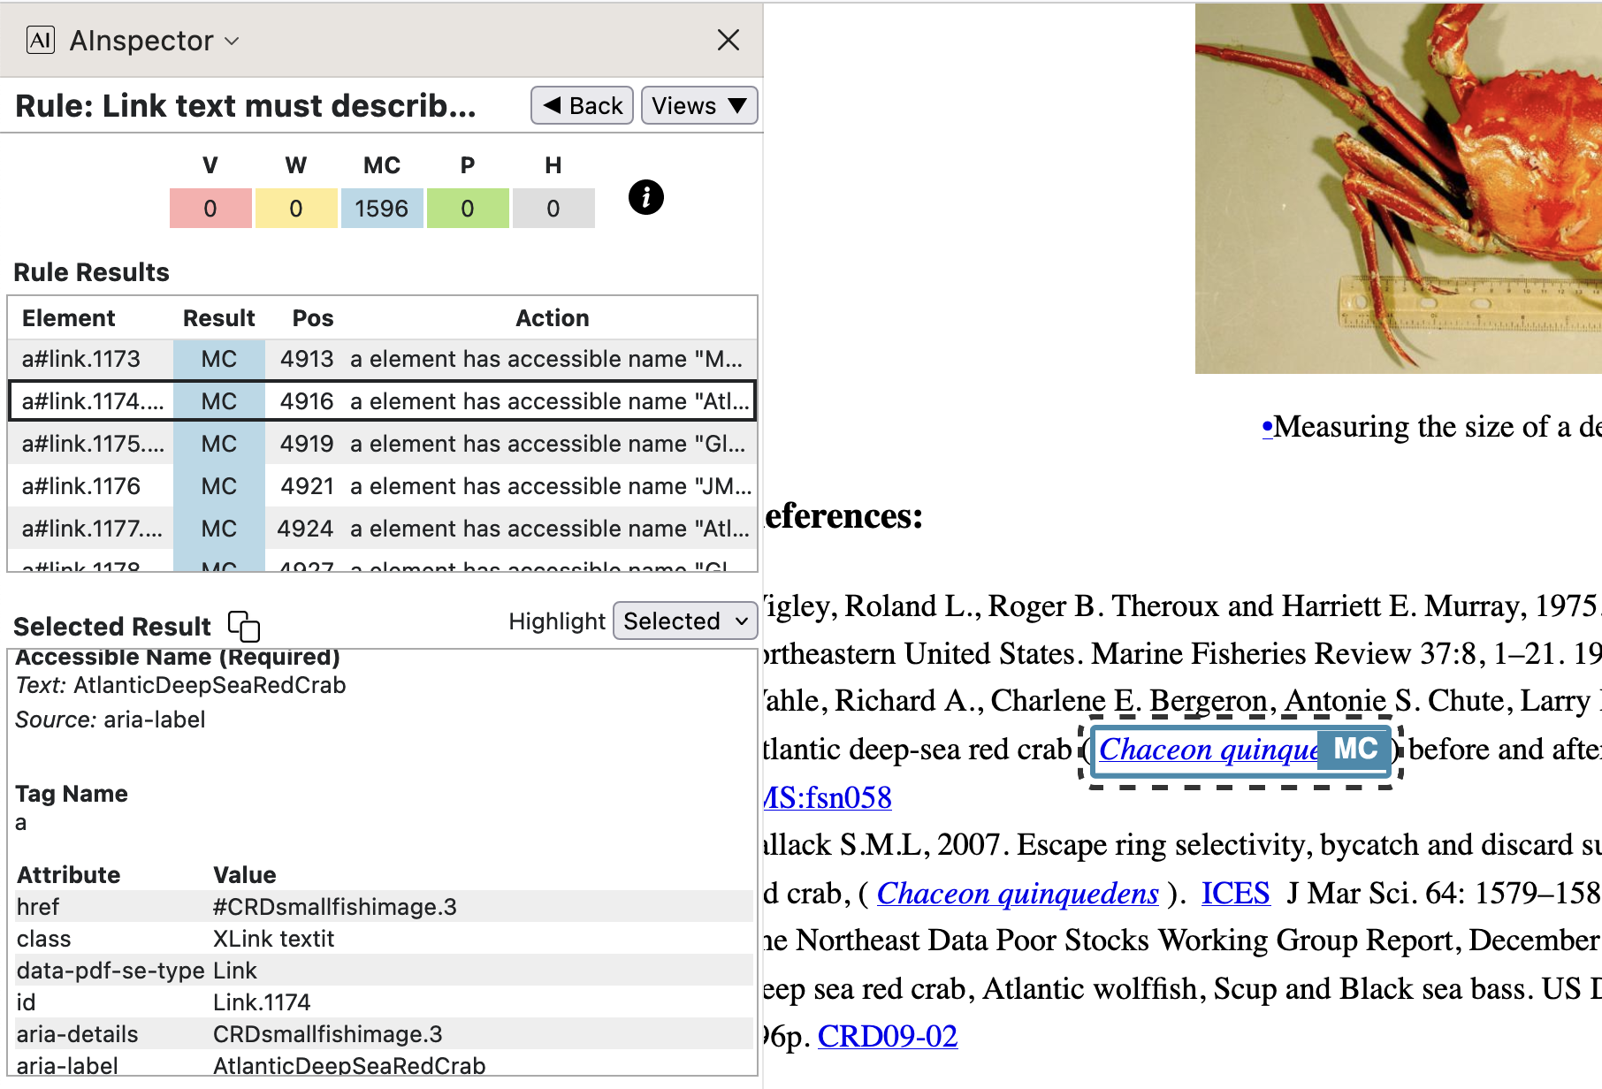This screenshot has height=1089, width=1602.
Task: Open the ICES journal link
Action: (x=1235, y=893)
